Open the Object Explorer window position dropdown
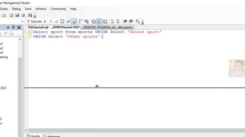245x137 pixels. click(x=8, y=28)
